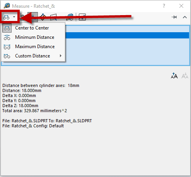Click 'File: Ratchet_& Config: Default' line
Screen dimensions: 191x177
click(x=33, y=126)
